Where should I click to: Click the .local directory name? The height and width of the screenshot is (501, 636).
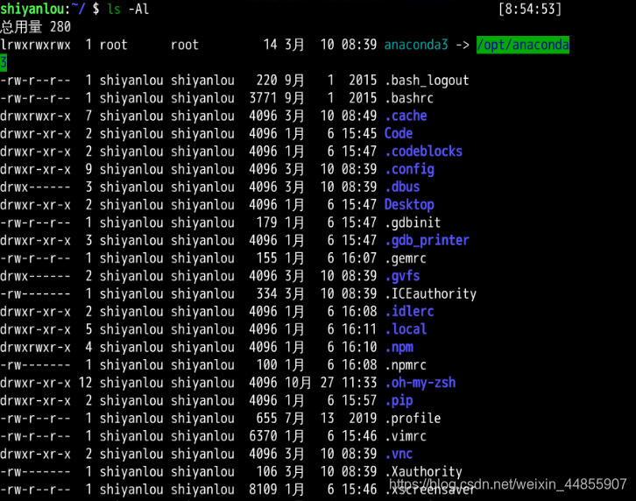(x=406, y=329)
